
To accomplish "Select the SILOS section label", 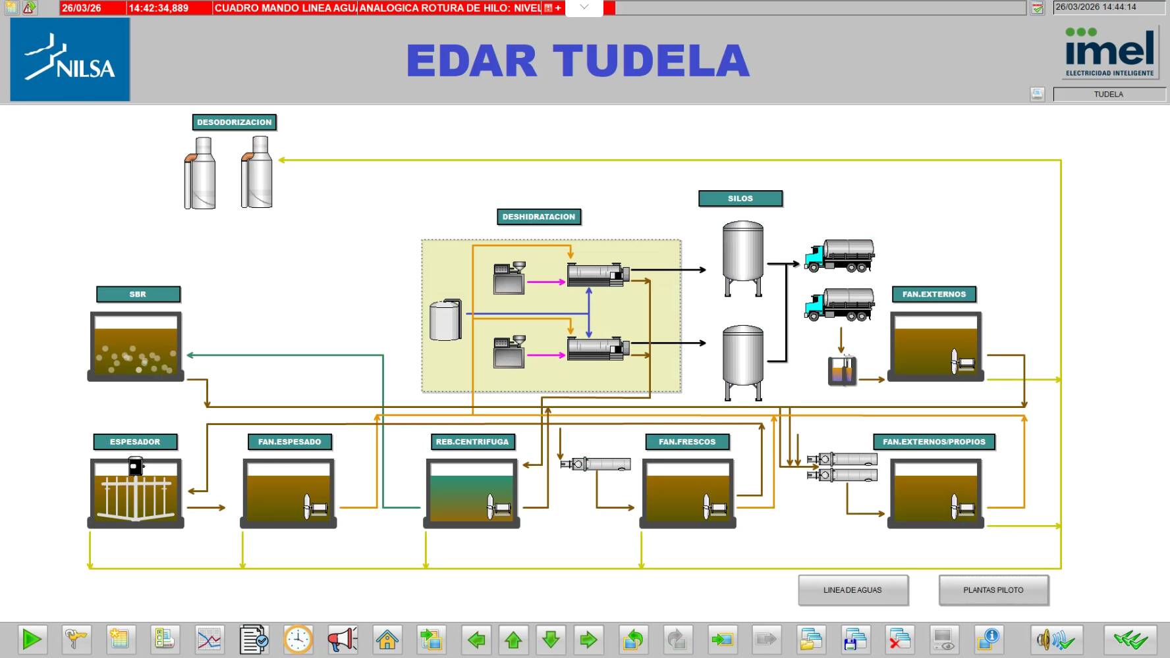I will (740, 198).
